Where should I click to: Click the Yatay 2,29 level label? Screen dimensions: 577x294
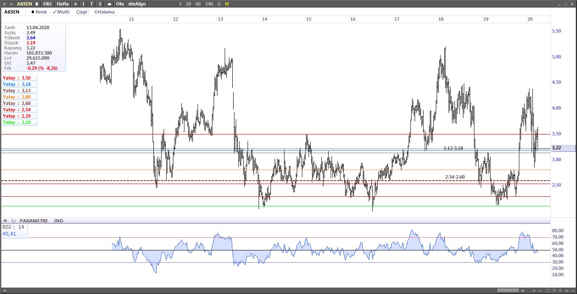[20, 116]
